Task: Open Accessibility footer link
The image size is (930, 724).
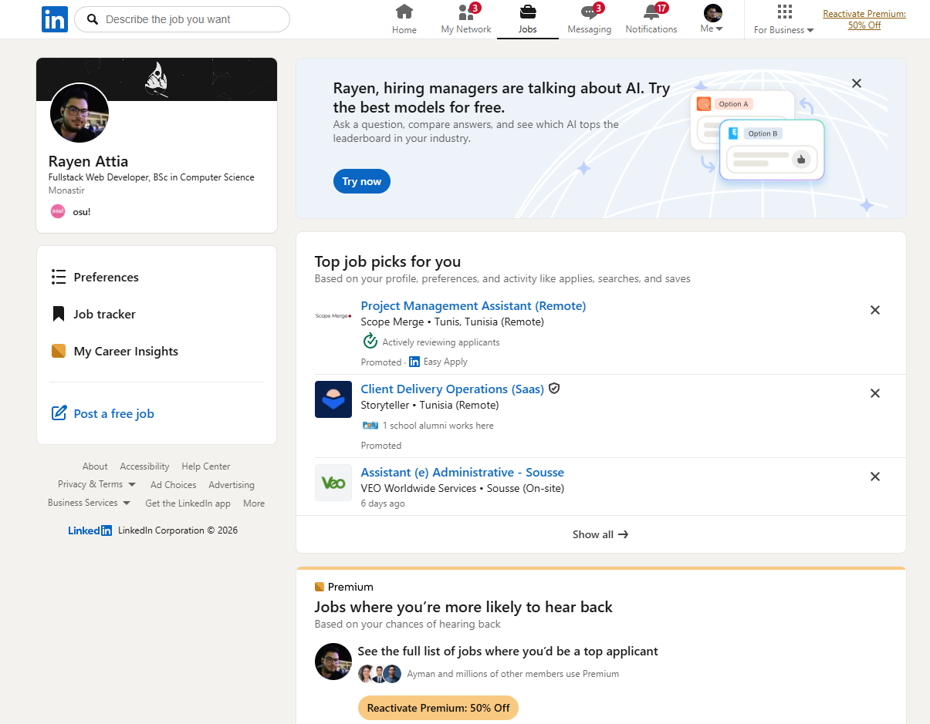Action: 144,466
